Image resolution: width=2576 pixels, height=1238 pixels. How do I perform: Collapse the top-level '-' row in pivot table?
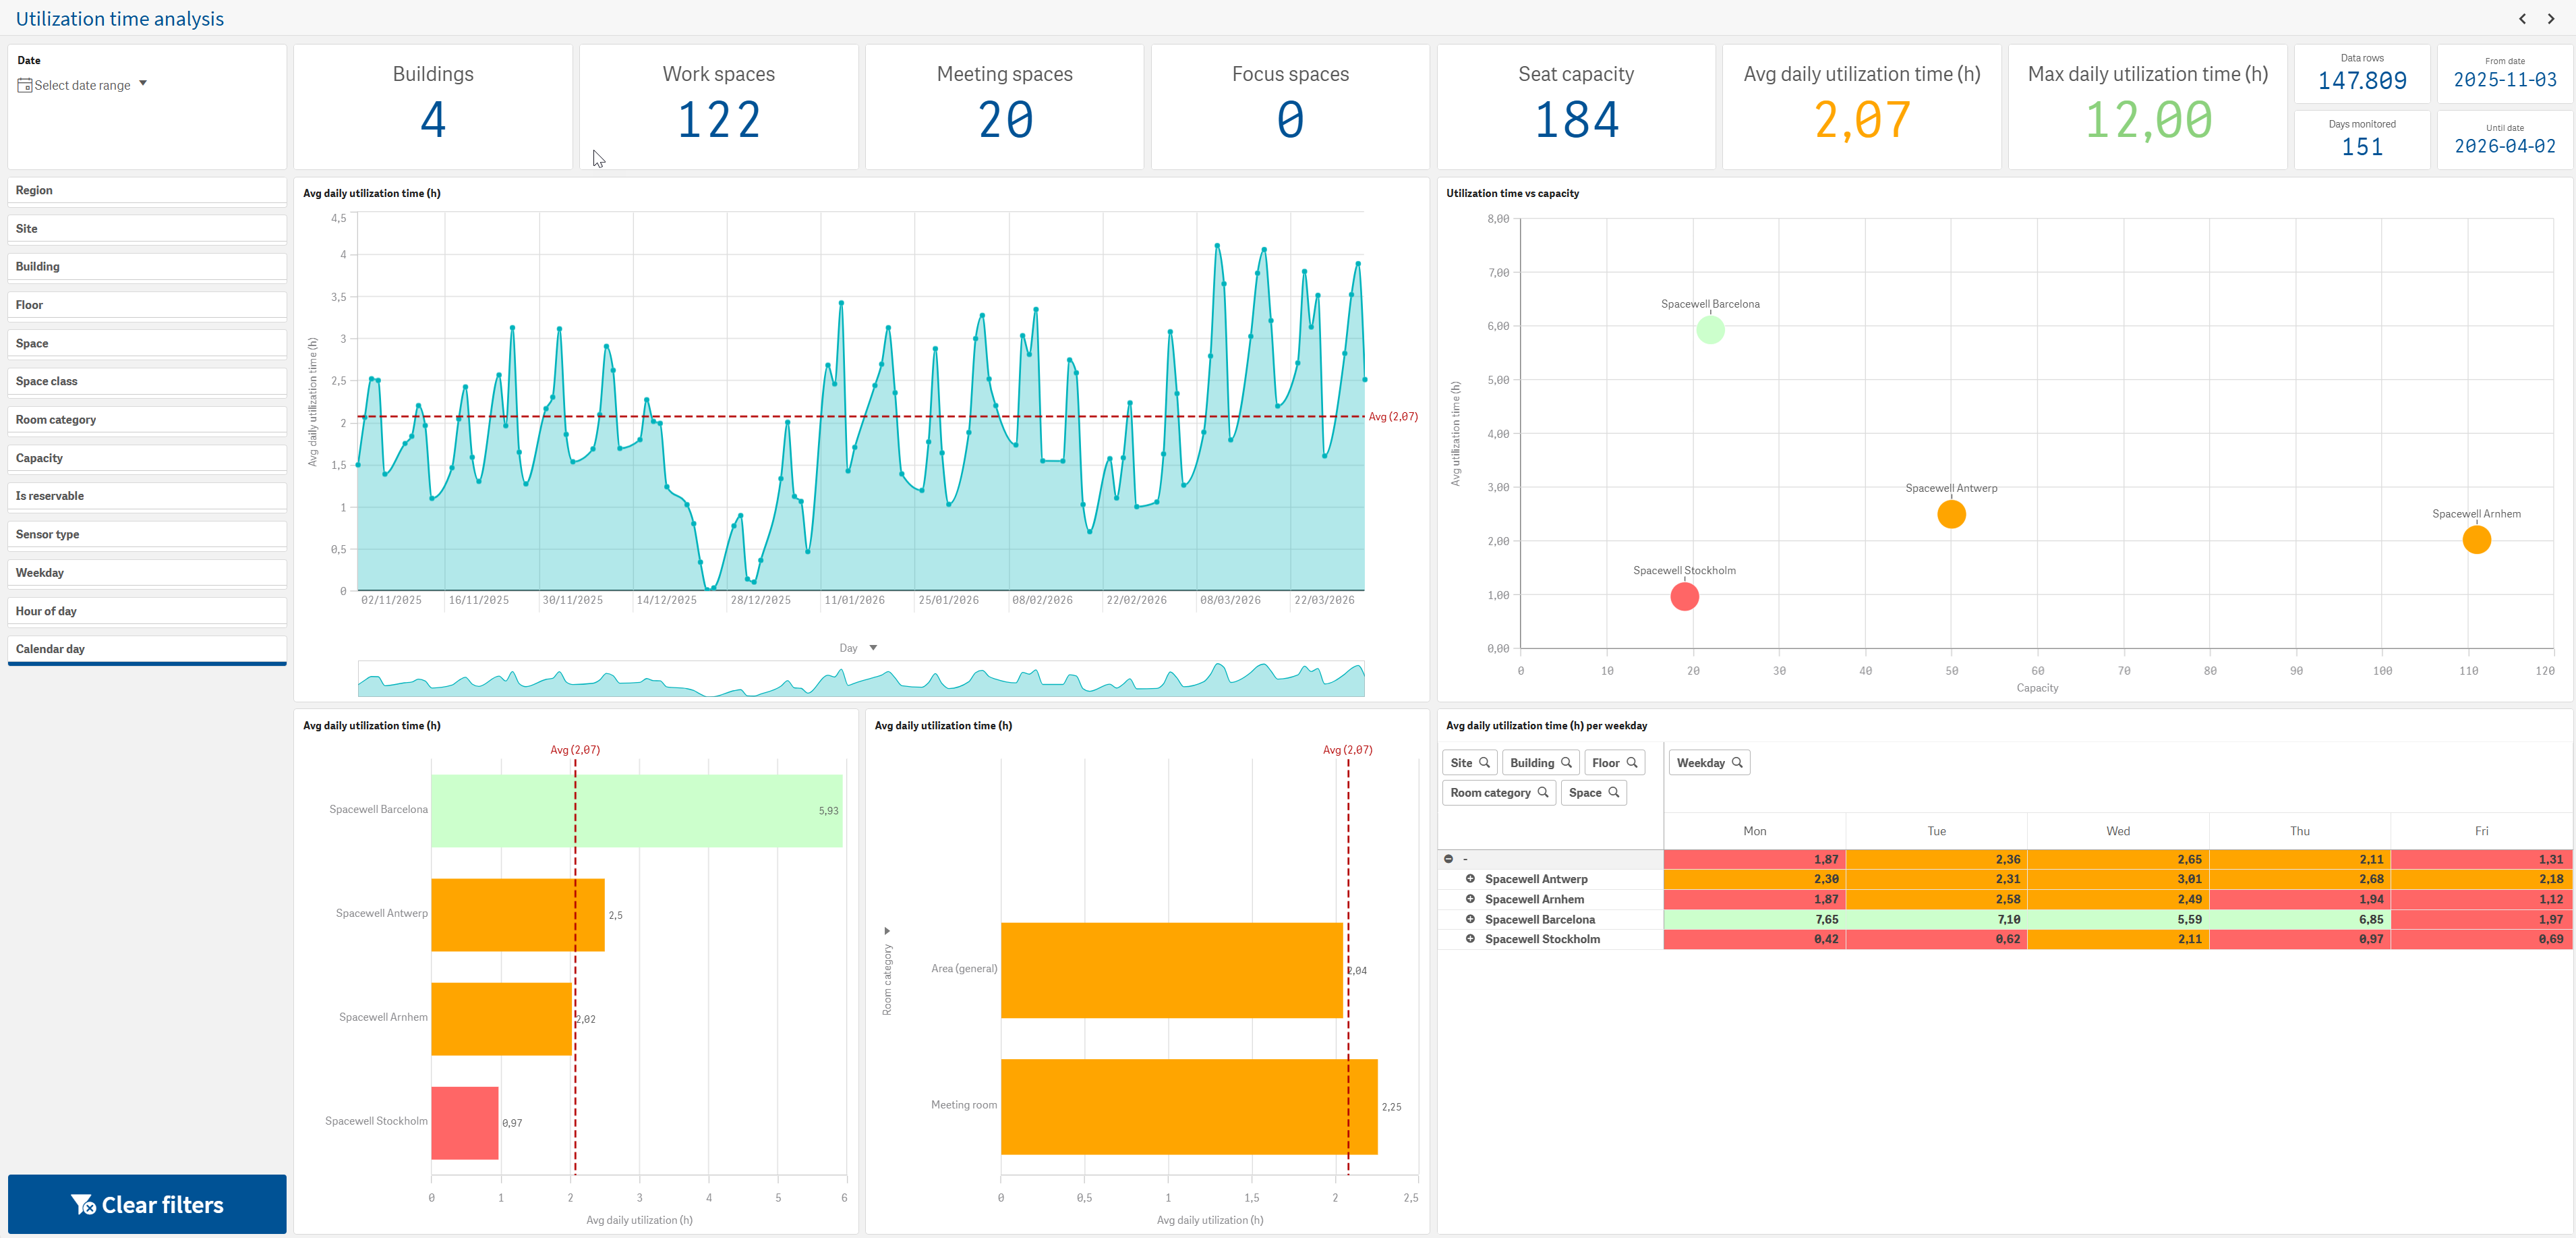(x=1448, y=859)
